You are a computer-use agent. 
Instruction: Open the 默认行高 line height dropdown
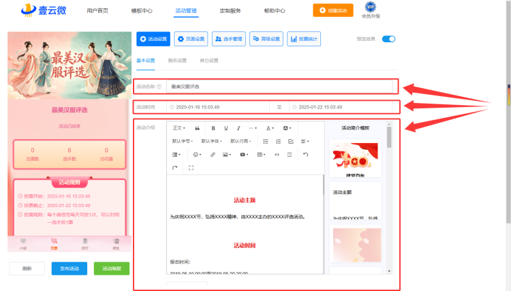click(x=241, y=141)
